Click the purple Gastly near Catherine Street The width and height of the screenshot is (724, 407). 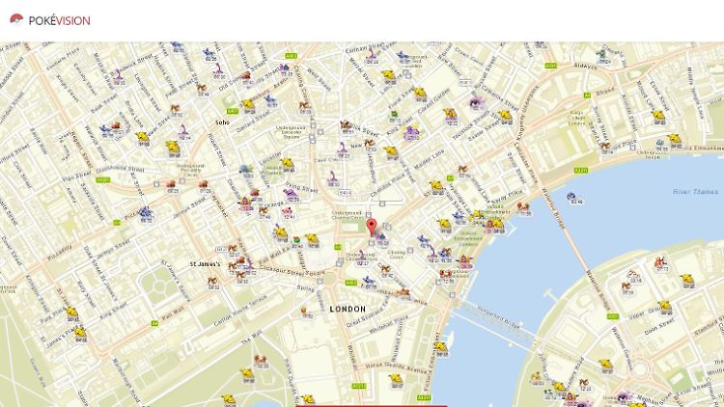point(476,102)
